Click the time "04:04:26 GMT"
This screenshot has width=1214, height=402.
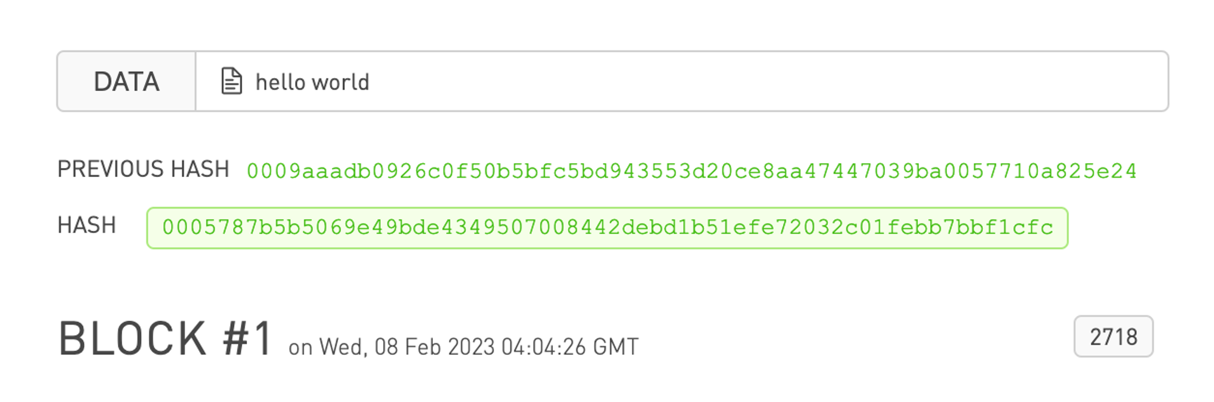click(x=570, y=347)
